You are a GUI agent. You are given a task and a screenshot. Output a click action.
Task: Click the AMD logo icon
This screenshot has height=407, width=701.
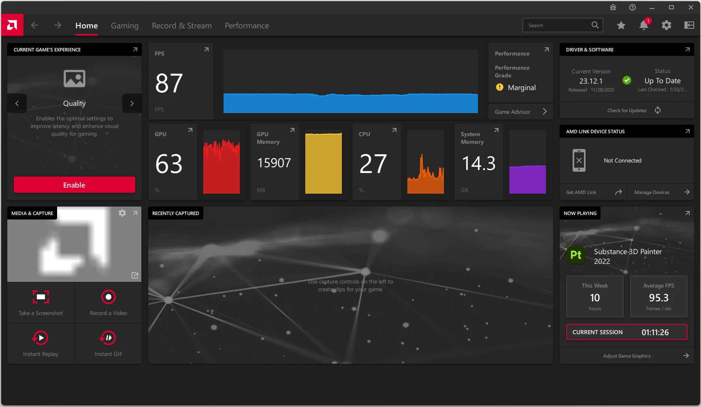12,25
